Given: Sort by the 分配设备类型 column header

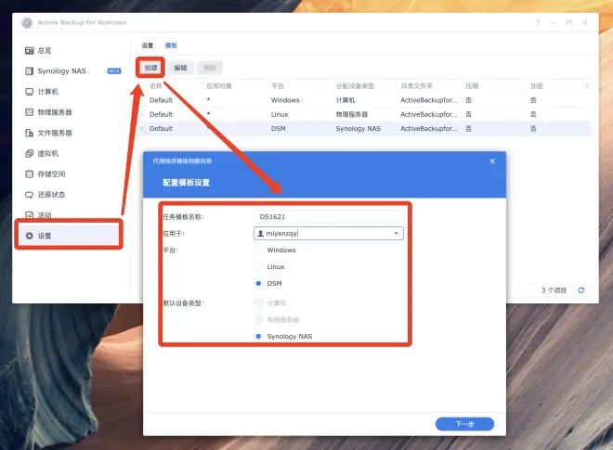Looking at the screenshot, I should click(x=355, y=86).
